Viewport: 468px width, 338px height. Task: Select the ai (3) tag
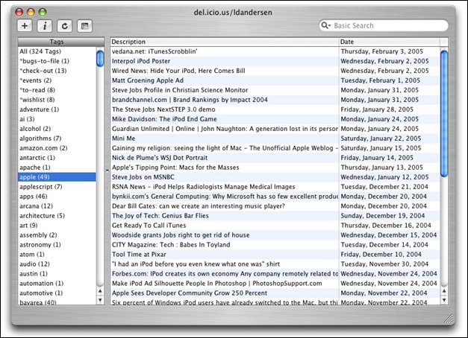(x=57, y=119)
